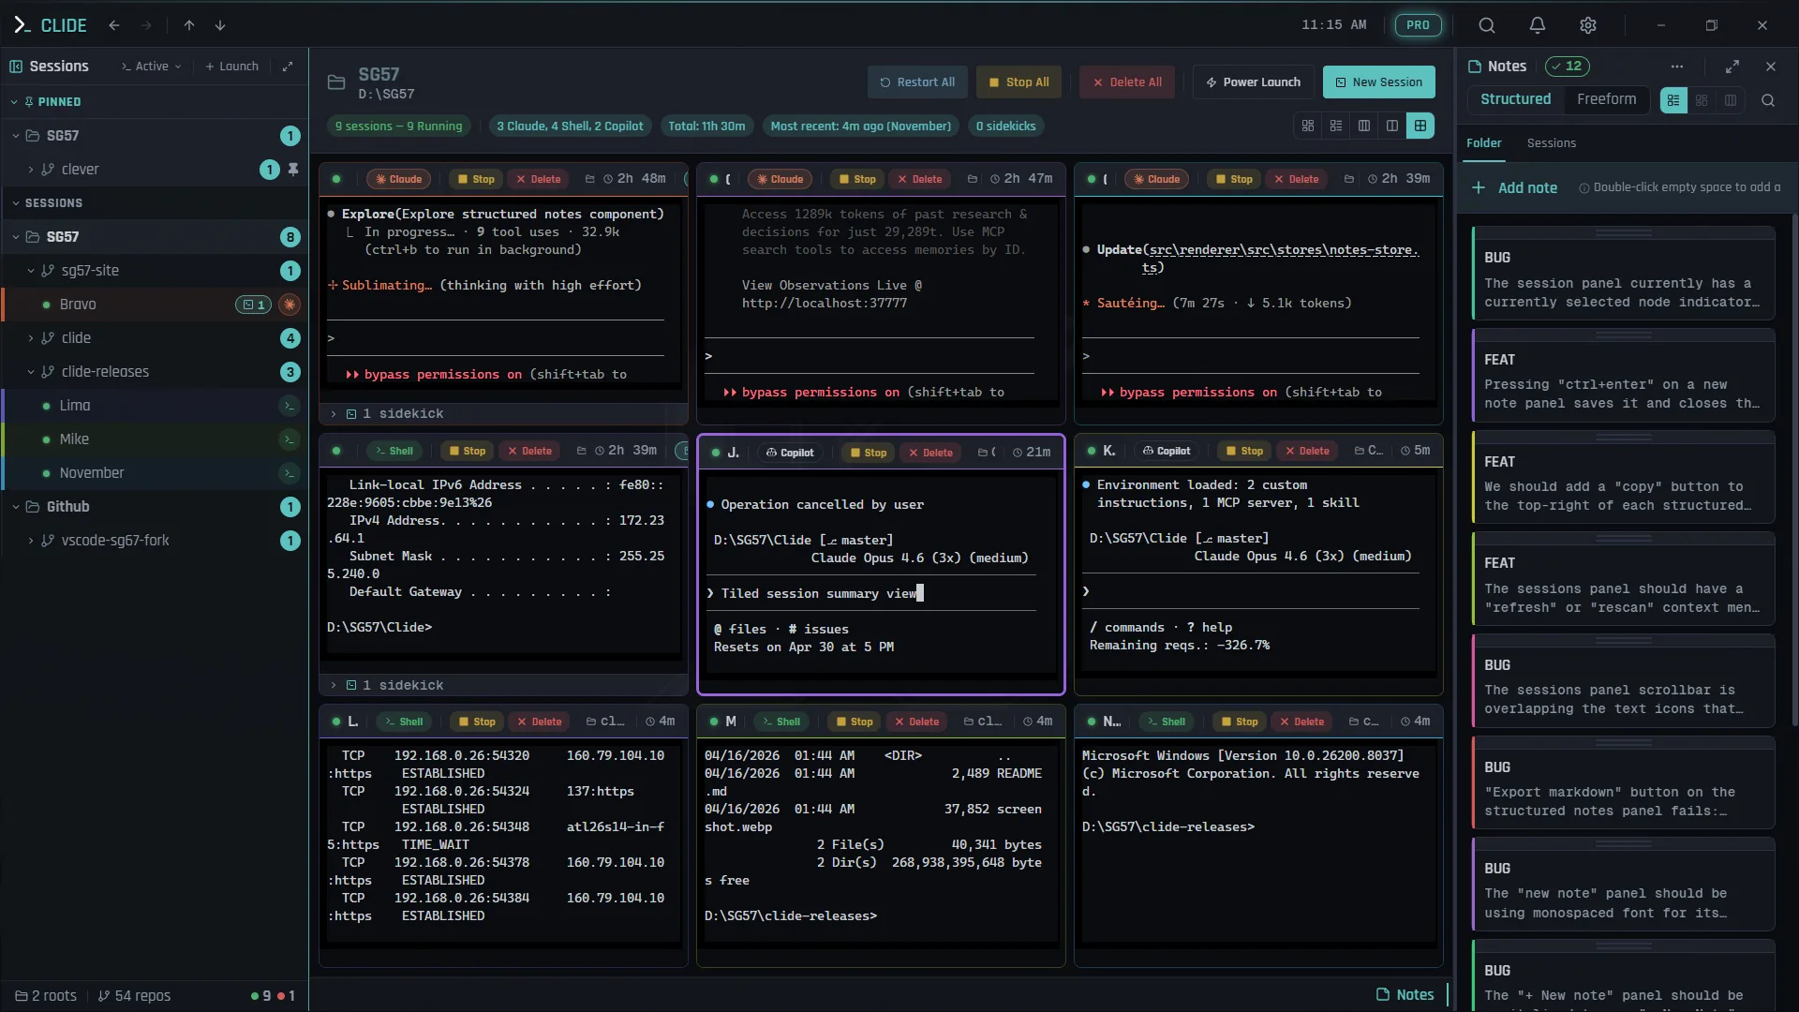The width and height of the screenshot is (1799, 1012).
Task: Open folder icon on the 2h 39m Claude tile
Action: point(1349,179)
